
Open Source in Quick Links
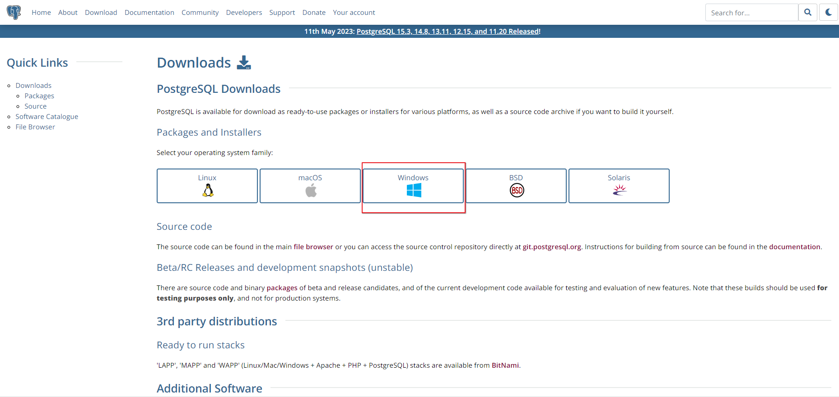[36, 106]
